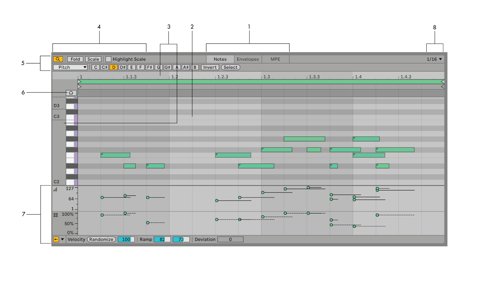This screenshot has width=483, height=281.
Task: Switch to the MPE tab
Action: coord(275,59)
